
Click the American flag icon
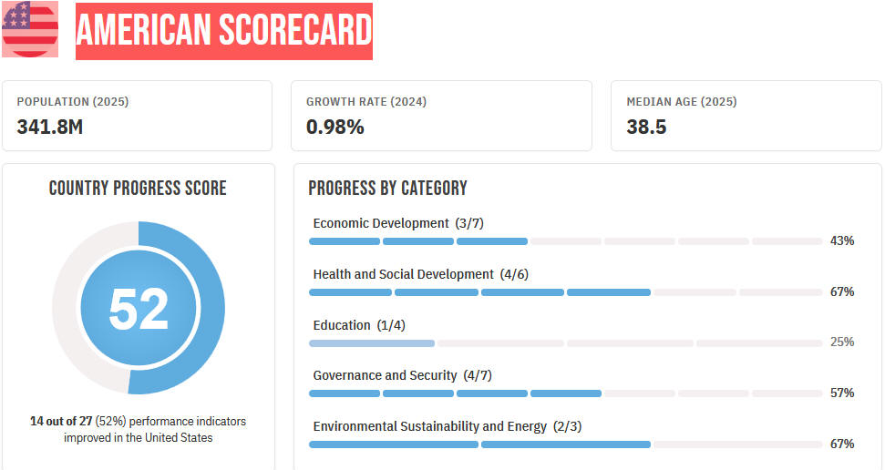[x=30, y=29]
